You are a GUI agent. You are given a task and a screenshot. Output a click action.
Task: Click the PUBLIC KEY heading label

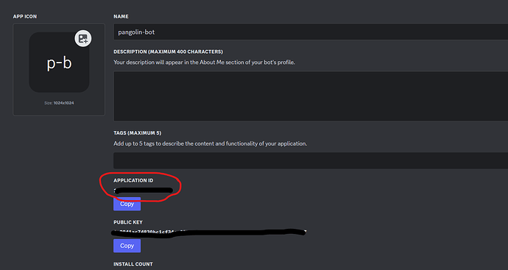click(128, 222)
